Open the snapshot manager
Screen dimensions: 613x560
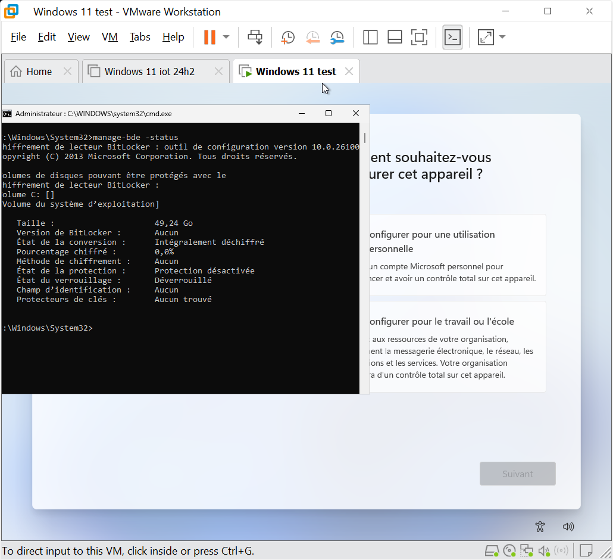point(337,37)
